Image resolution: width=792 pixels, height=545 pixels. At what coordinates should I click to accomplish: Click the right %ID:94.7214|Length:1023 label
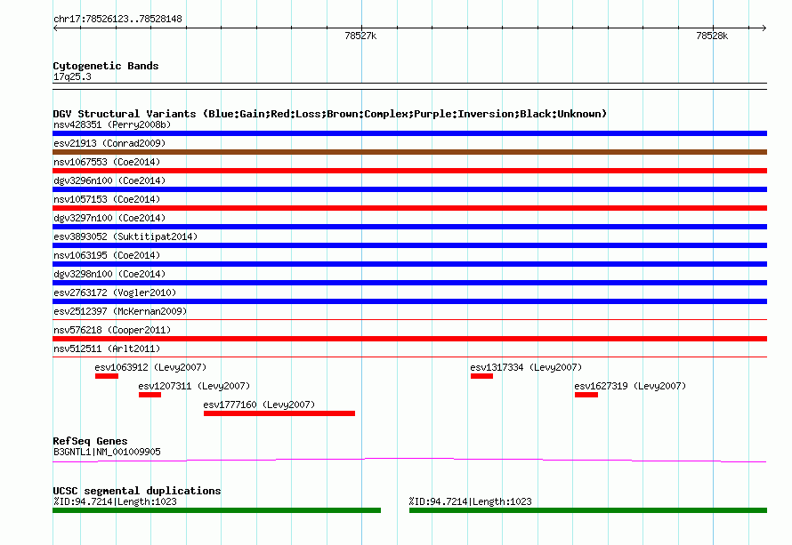[x=470, y=501]
